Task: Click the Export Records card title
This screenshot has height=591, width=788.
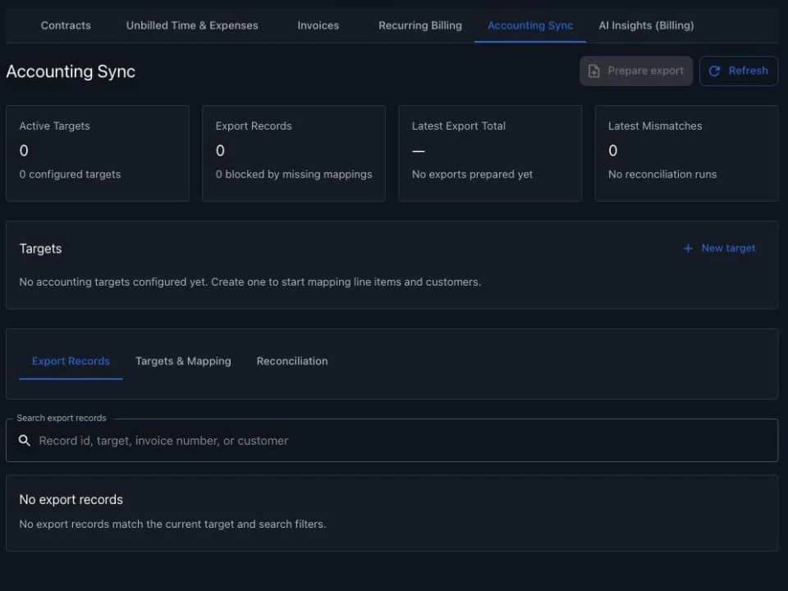Action: coord(254,126)
